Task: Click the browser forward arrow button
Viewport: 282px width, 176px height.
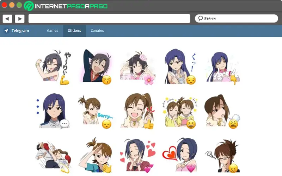Action: coord(20,19)
